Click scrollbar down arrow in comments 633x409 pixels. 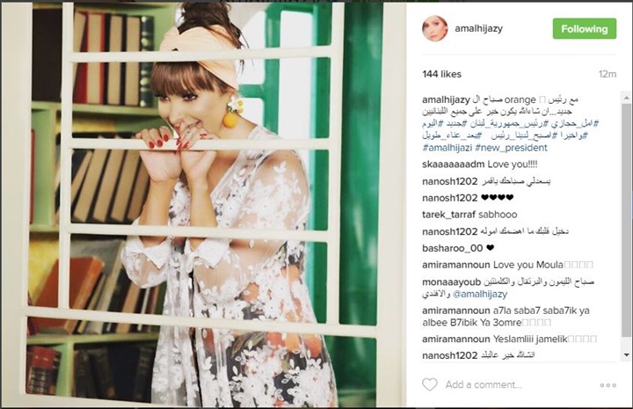point(626,354)
